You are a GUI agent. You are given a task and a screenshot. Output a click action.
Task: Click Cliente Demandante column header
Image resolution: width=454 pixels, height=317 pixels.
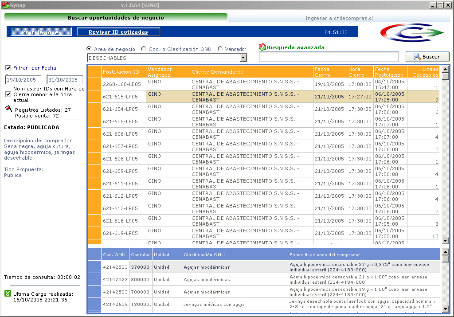click(x=252, y=71)
